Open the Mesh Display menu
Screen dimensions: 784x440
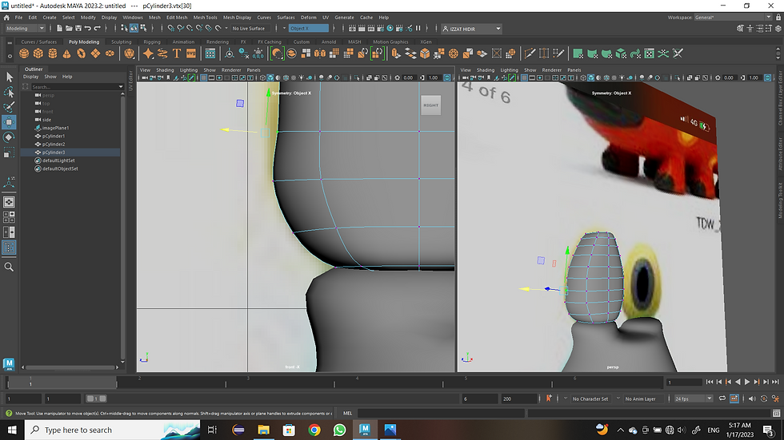click(x=237, y=18)
